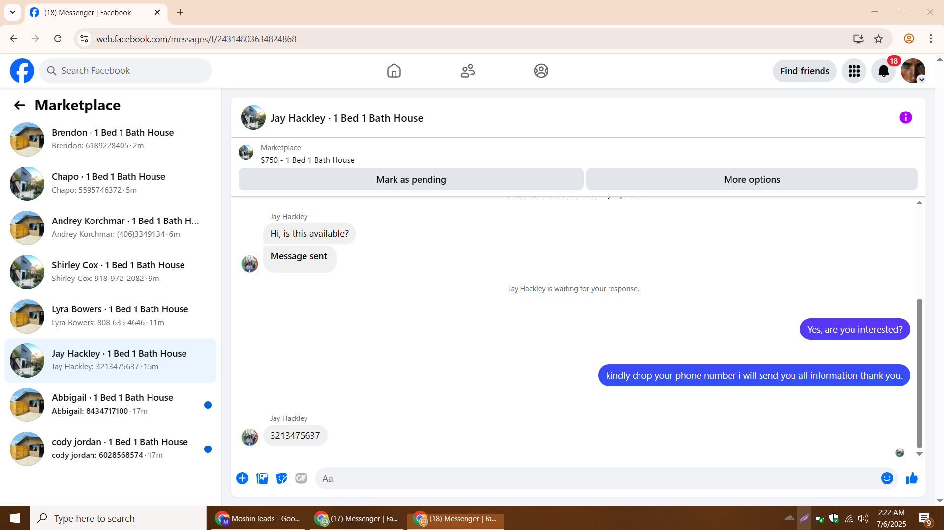
Task: Go back in browser history
Action: point(14,39)
